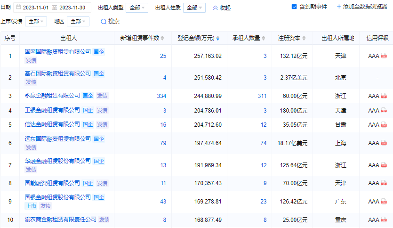This screenshot has height=228, width=393.
Task: Click lessee count 74 for 远东国际融资租赁
Action: [x=264, y=143]
